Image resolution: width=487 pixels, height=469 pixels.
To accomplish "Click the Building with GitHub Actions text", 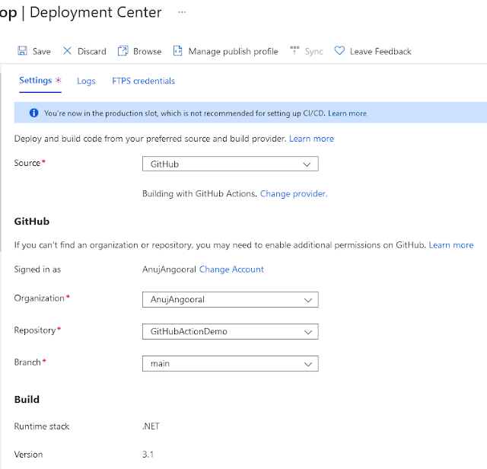I will 199,194.
